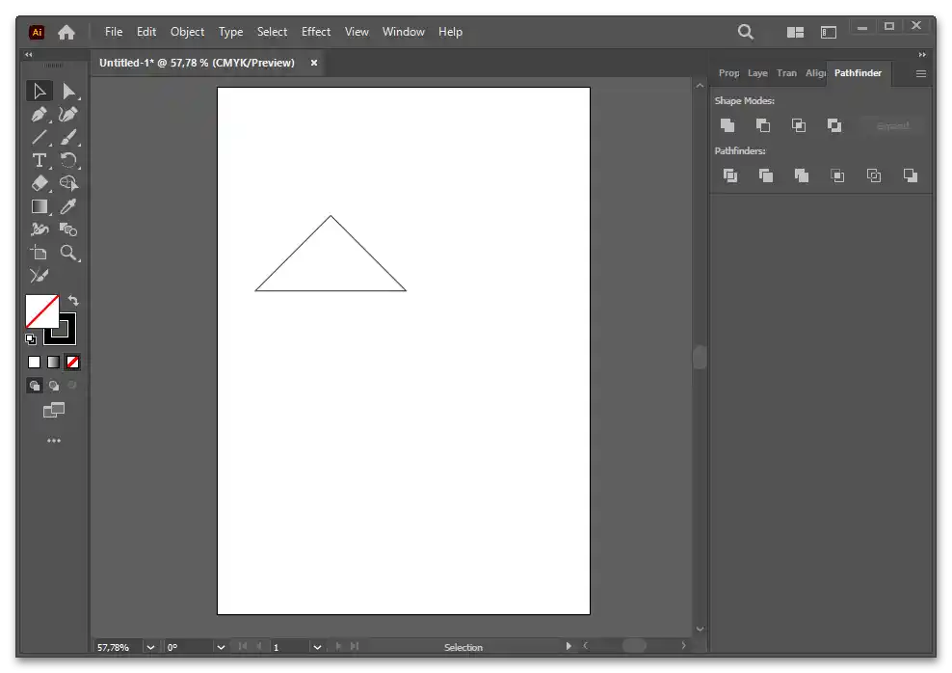This screenshot has height=673, width=952.
Task: Apply the Minus Front shape mode
Action: tap(763, 125)
